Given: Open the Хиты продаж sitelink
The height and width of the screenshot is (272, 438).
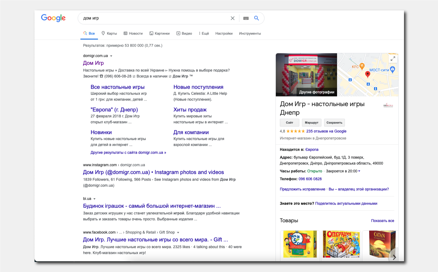Looking at the screenshot, I should click(190, 110).
